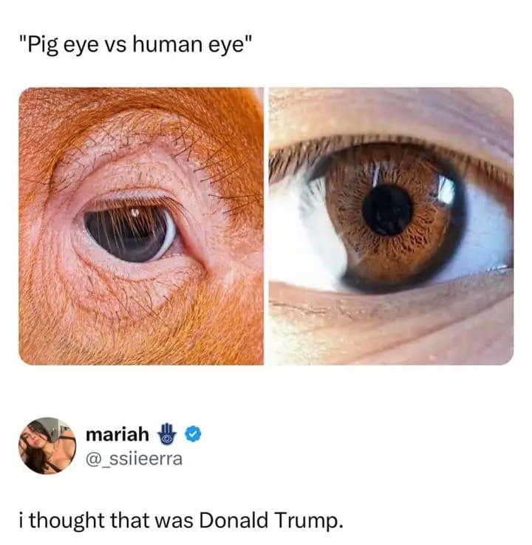Click the display name "mariah"
Viewport: 532px width, 545px height.
tap(117, 434)
